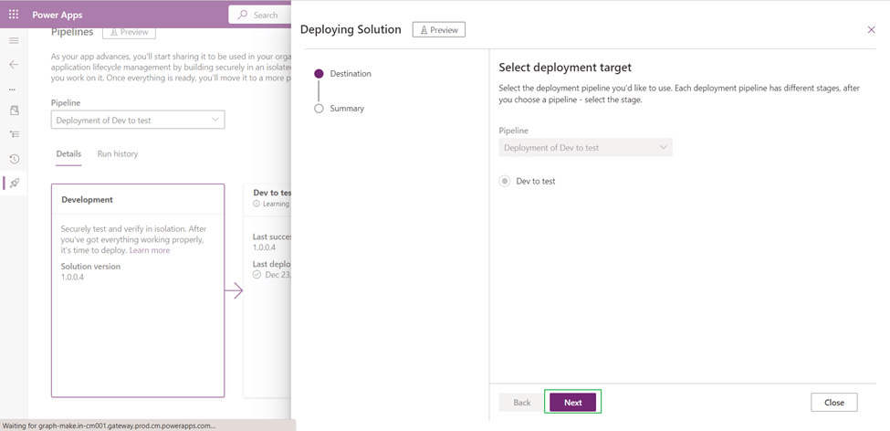Switch to the Run history tab
Image resolution: width=890 pixels, height=431 pixels.
[x=118, y=154]
